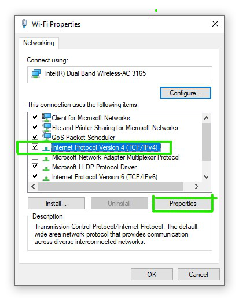Screen dimensions: 239x303
Task: Enable Microsoft Network Adapter Multiplexor Protocol checkbox
Action: 35,157
